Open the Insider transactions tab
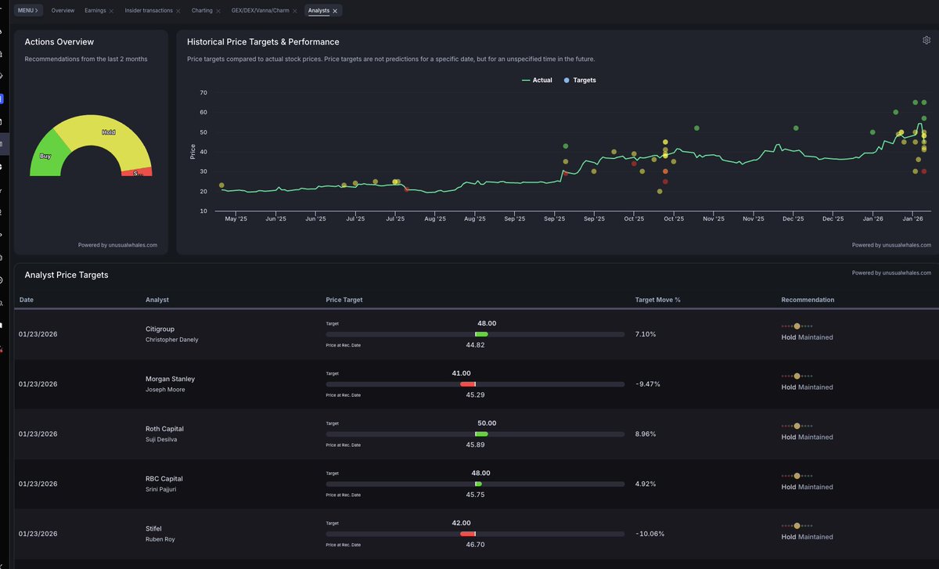The width and height of the screenshot is (939, 569). tap(149, 11)
